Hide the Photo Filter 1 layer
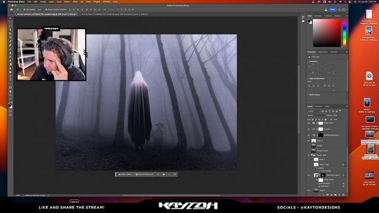 [309, 123]
